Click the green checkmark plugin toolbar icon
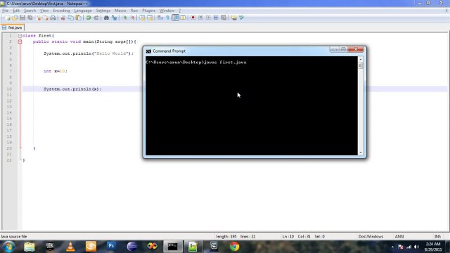Image resolution: width=450 pixels, height=253 pixels. (242, 18)
